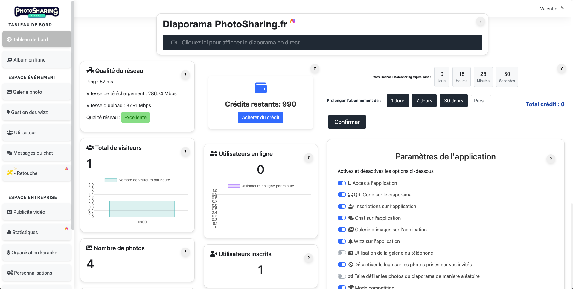
Task: Click the 25 Minutes countdown box
Action: tap(483, 77)
